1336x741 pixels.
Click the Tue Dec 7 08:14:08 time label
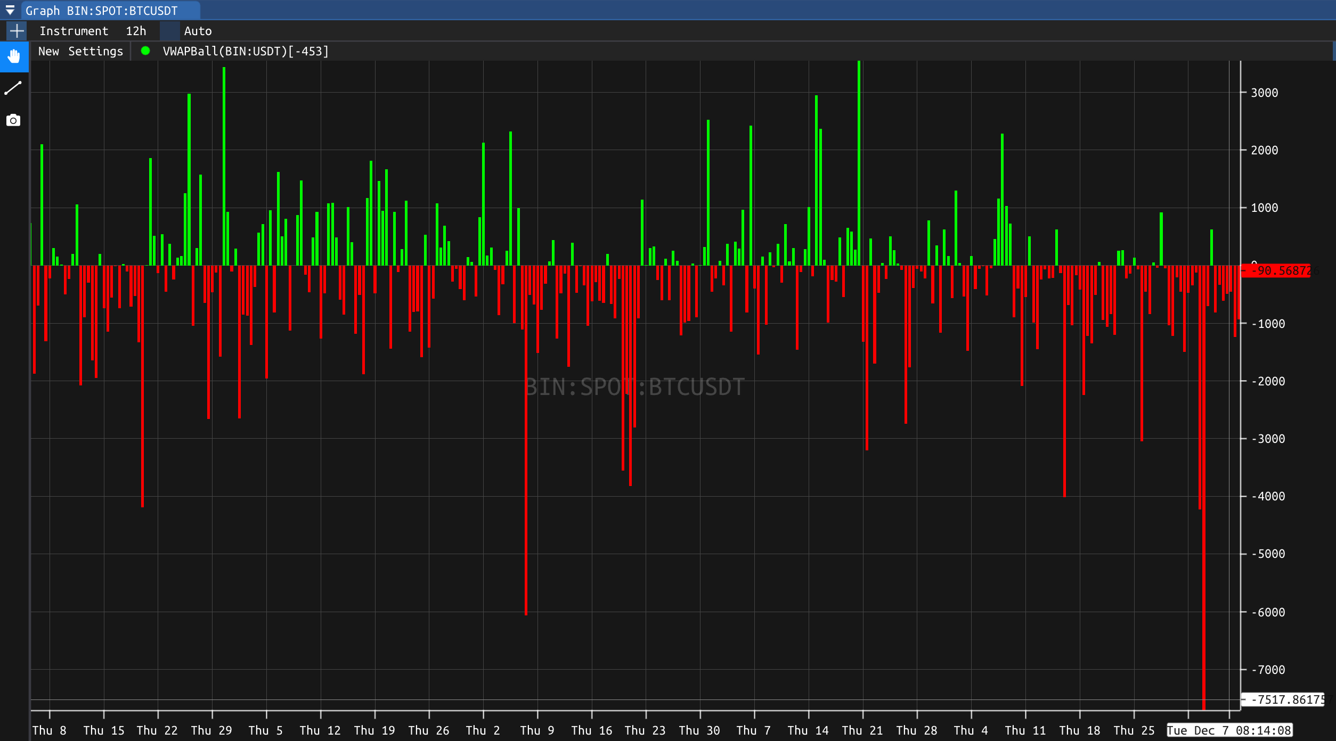[x=1229, y=730]
